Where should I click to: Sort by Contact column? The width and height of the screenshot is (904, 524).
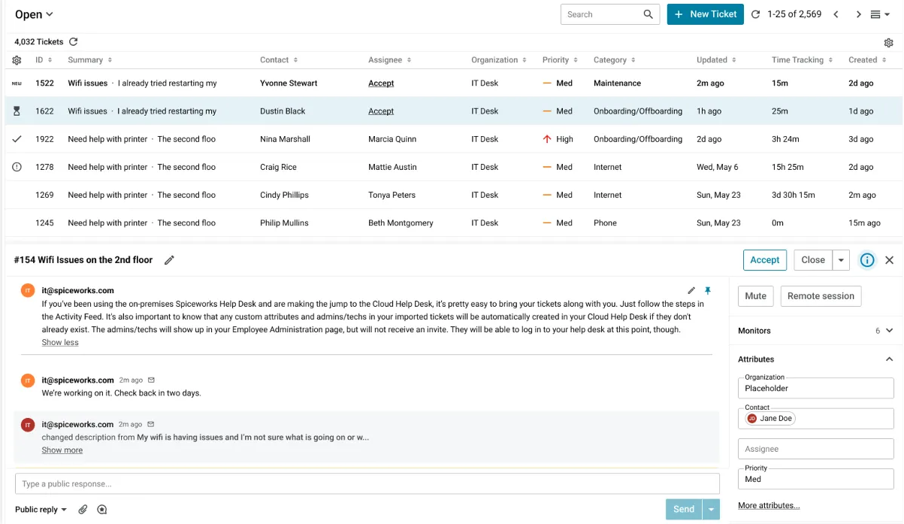(279, 60)
